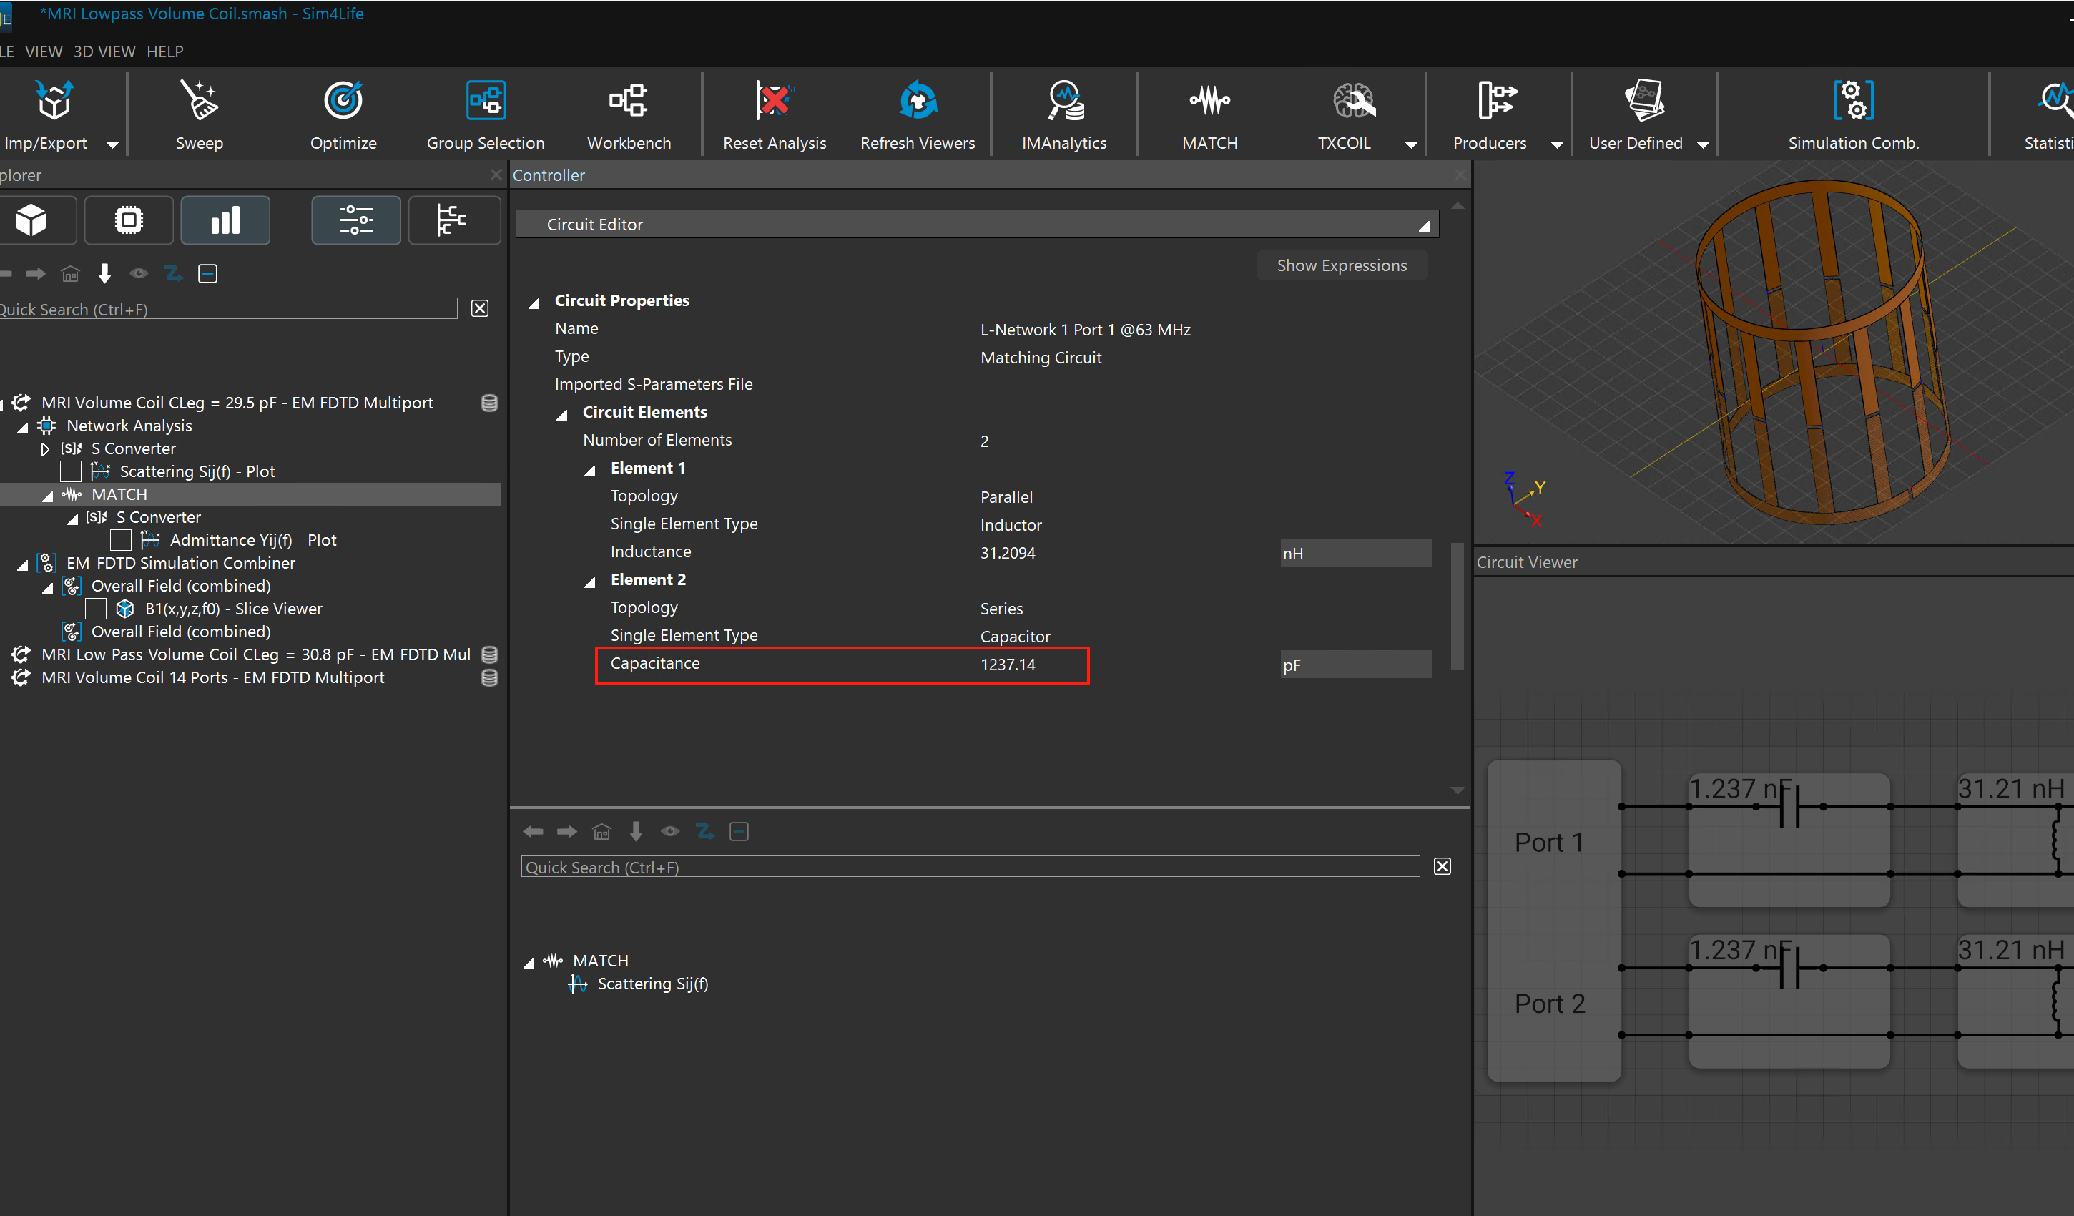Open the HELP menu
The image size is (2074, 1216).
point(164,52)
